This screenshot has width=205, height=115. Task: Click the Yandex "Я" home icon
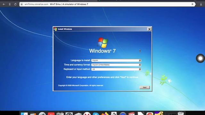10,4
